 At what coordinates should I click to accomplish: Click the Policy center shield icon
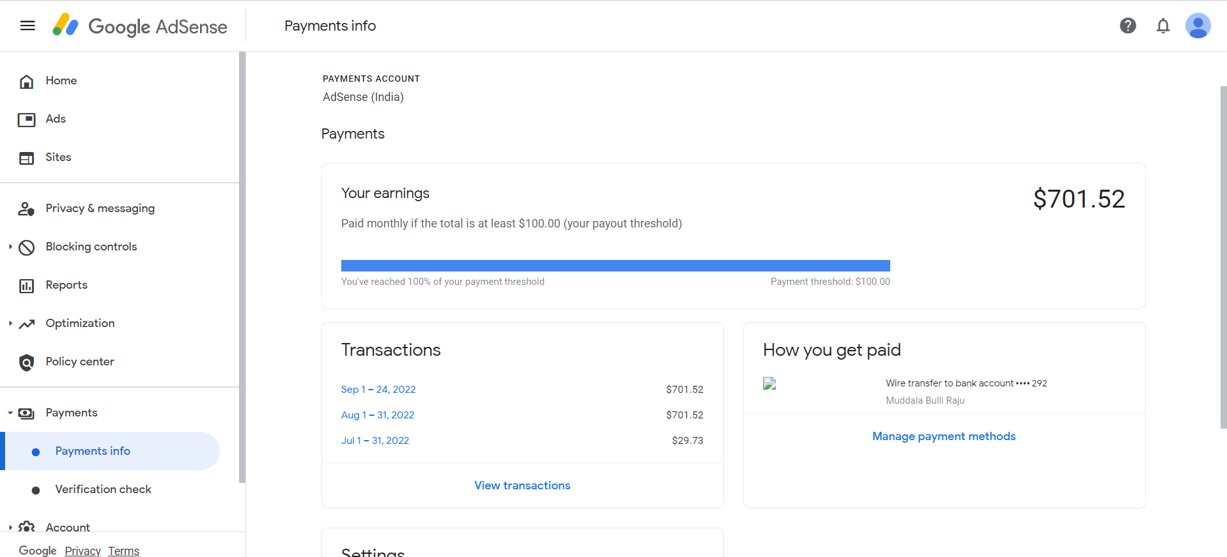click(x=26, y=362)
